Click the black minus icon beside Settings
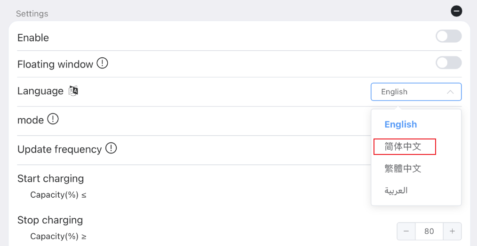The image size is (477, 246). (456, 11)
